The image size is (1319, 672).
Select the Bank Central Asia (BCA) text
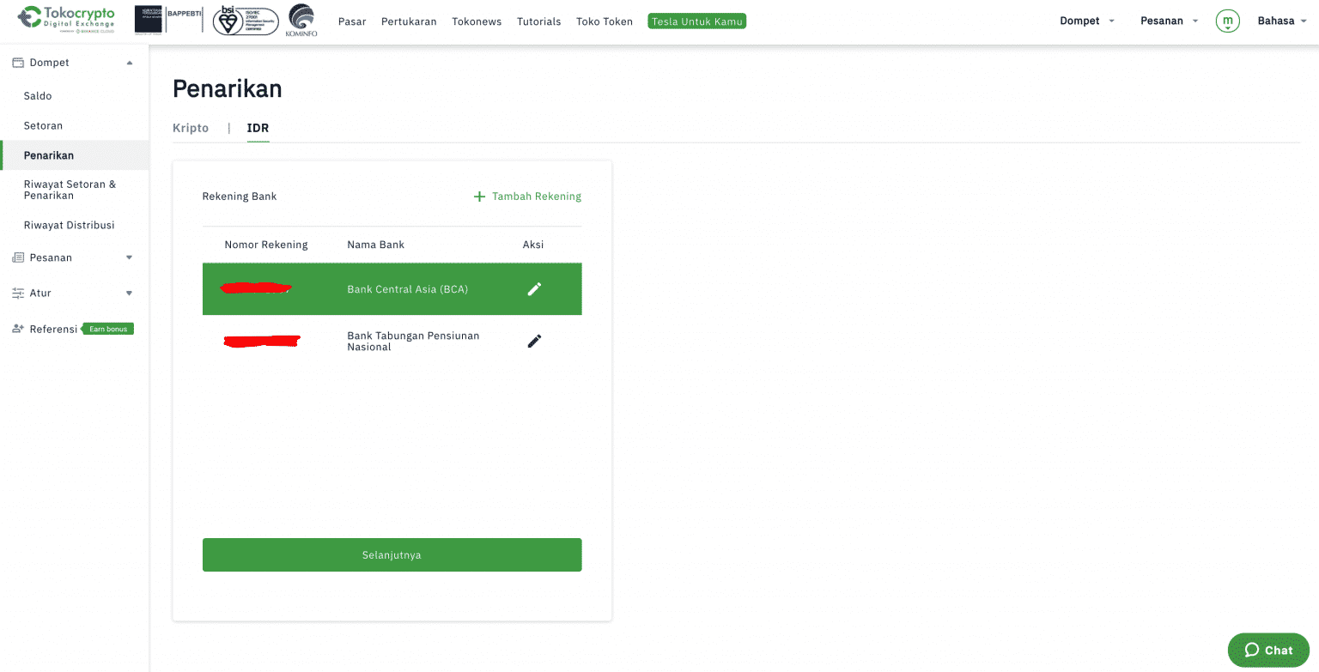point(408,289)
